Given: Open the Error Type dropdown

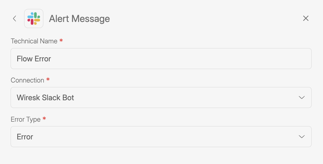Looking at the screenshot, I should click(161, 137).
